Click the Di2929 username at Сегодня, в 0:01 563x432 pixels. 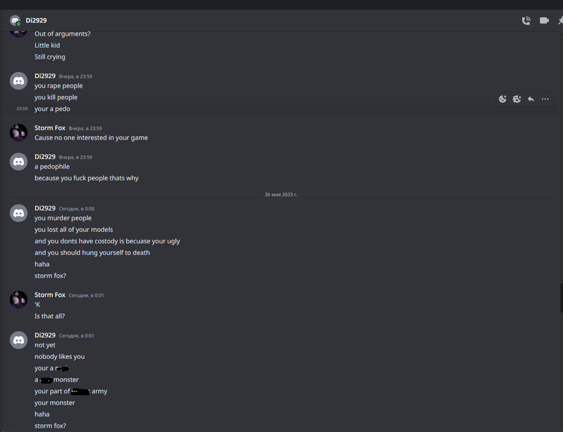pos(45,335)
